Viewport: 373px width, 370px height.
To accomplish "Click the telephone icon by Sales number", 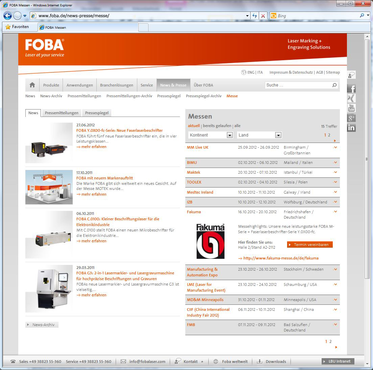I will pyautogui.click(x=13, y=362).
